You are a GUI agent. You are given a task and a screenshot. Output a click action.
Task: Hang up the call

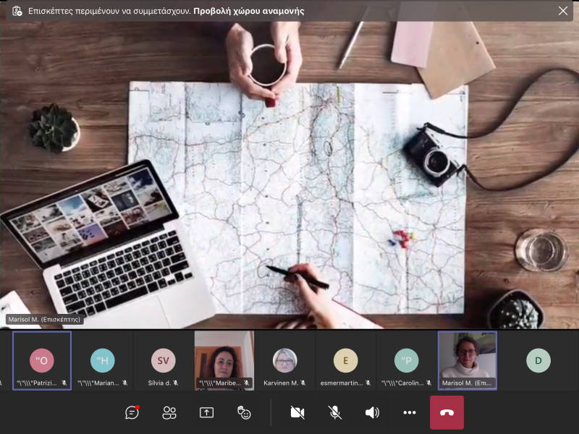click(x=447, y=412)
